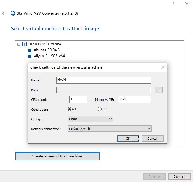Click the Memory, MB field
Image resolution: width=193 pixels, height=182 pixels.
pos(134,99)
